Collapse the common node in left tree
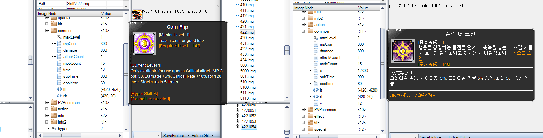Viewport: 543px width, 138px height. pyautogui.click(x=47, y=31)
